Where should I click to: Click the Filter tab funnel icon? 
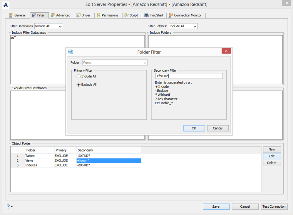(34, 15)
